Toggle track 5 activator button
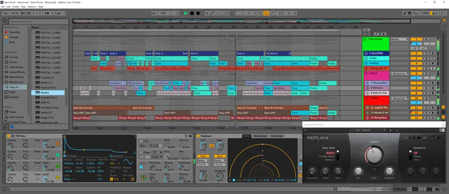 tap(416, 68)
